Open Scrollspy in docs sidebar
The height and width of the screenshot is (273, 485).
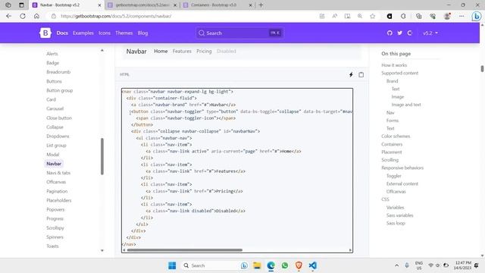[x=55, y=227]
